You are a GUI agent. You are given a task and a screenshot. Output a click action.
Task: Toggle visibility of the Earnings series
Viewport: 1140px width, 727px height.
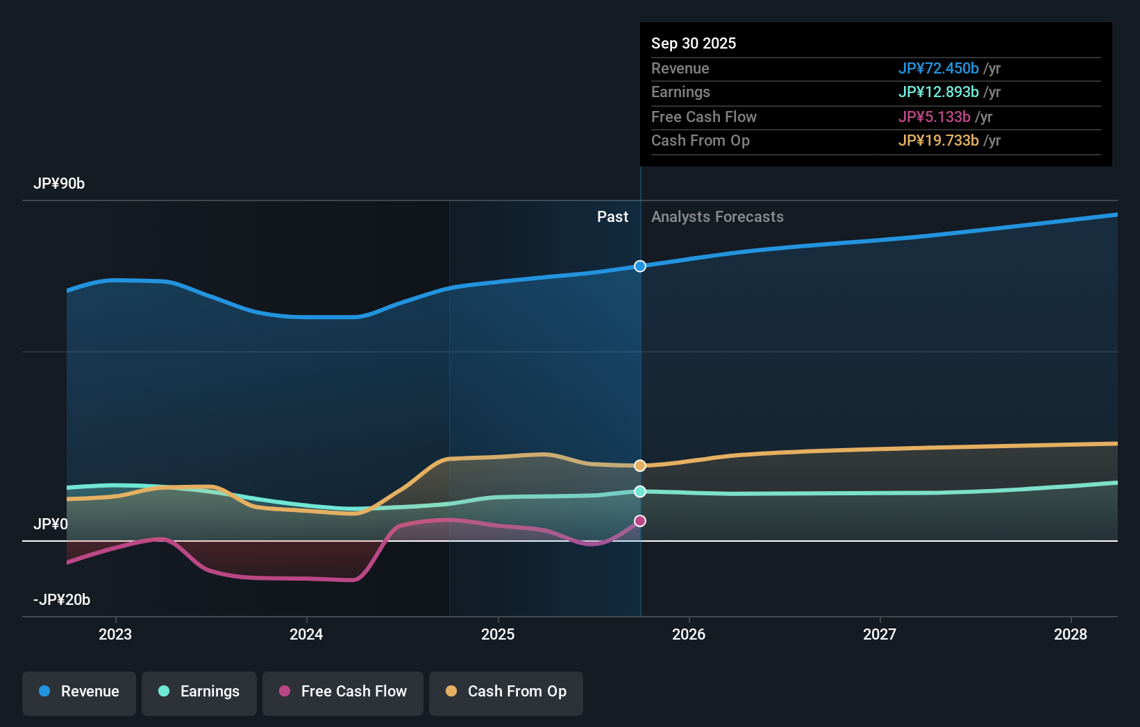coord(199,692)
